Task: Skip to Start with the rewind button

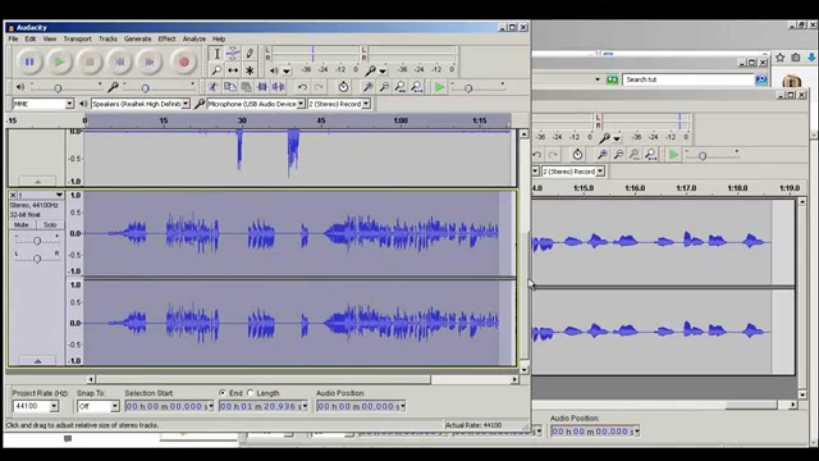Action: point(120,61)
